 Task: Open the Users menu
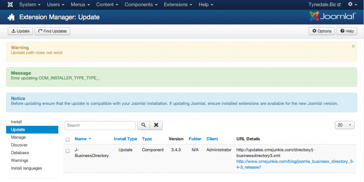pyautogui.click(x=56, y=5)
